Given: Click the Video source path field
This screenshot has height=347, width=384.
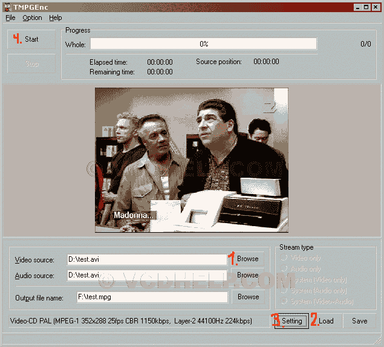Looking at the screenshot, I should (147, 259).
